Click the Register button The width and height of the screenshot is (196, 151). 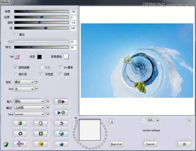pyautogui.click(x=116, y=144)
